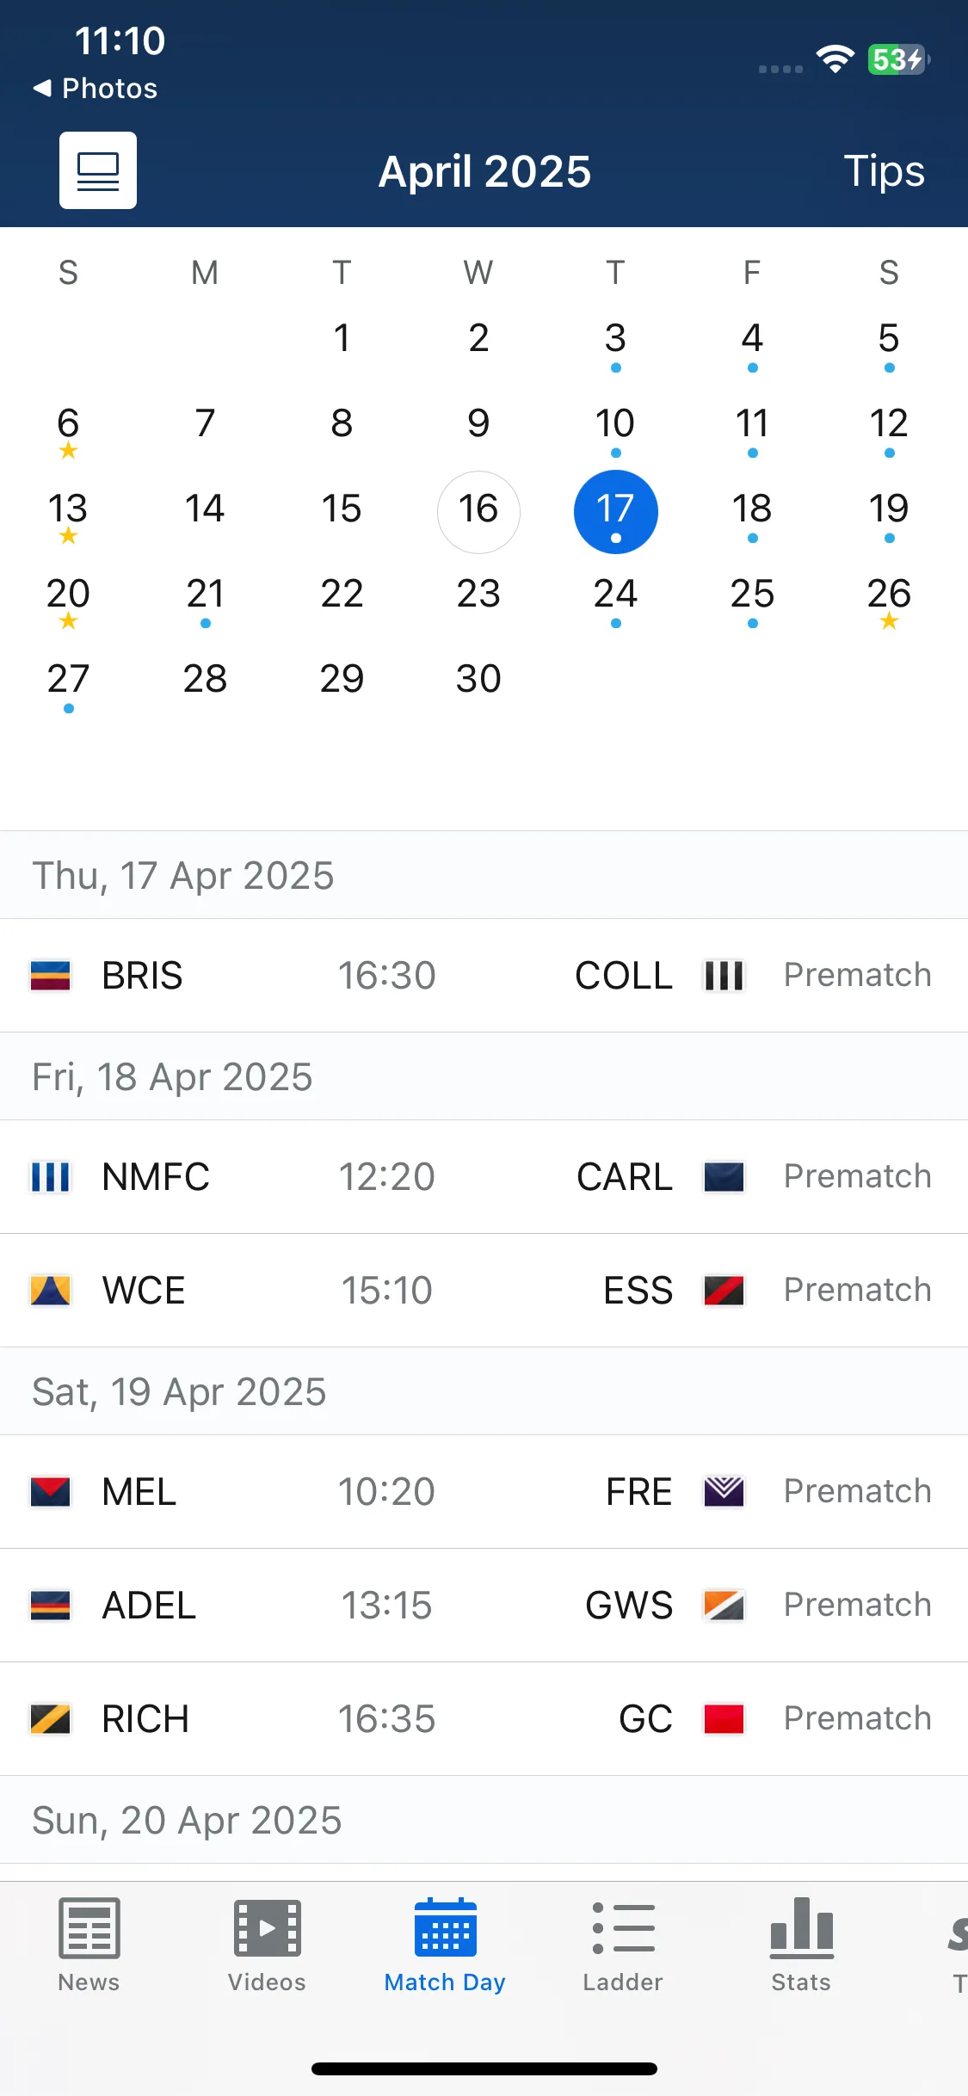
Task: Toggle the calendar view icon in header
Action: [x=98, y=170]
